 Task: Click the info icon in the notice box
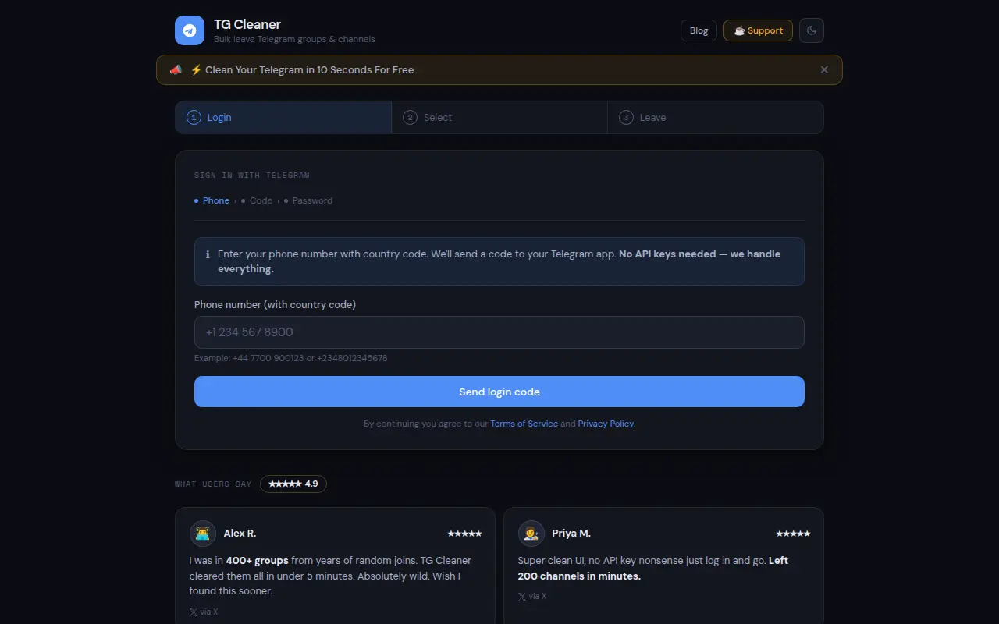tap(208, 254)
